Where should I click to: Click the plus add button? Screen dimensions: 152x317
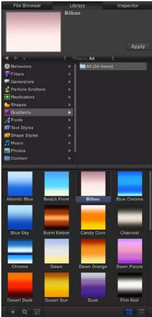click(12, 312)
